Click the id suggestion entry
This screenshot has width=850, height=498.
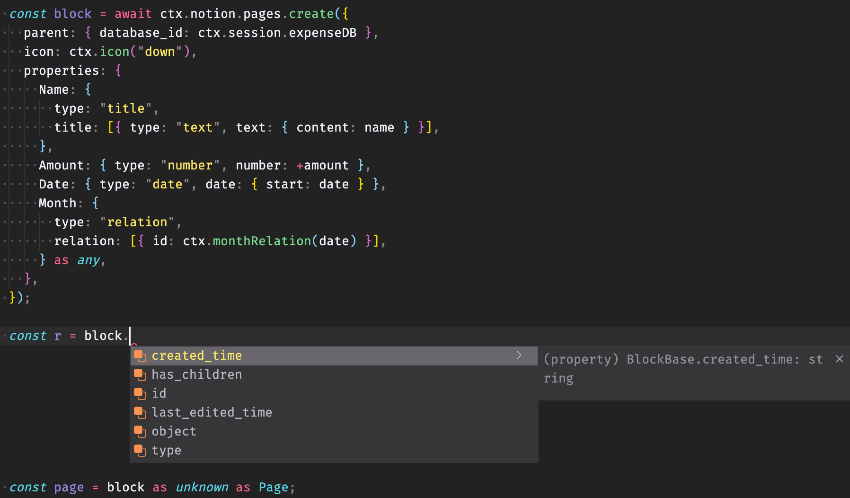(x=159, y=393)
